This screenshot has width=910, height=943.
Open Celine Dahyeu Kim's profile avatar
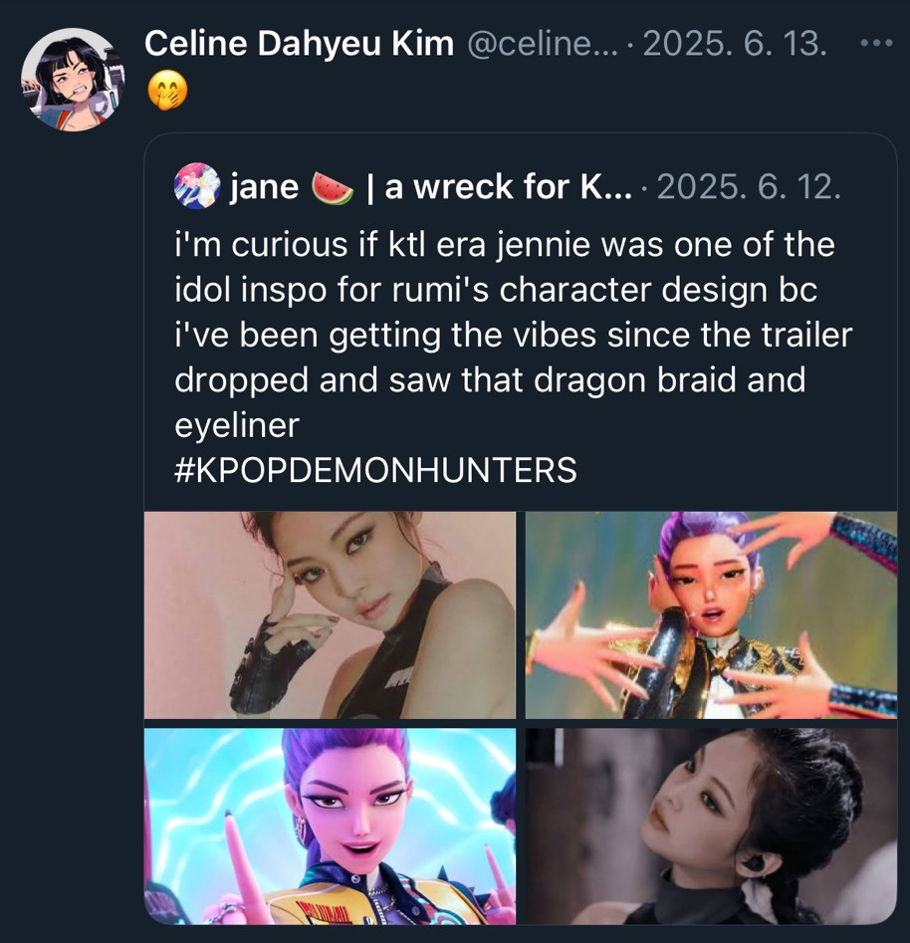coord(71,79)
